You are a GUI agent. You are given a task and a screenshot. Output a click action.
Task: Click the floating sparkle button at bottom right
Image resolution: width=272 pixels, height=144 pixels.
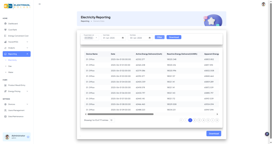click(x=267, y=134)
